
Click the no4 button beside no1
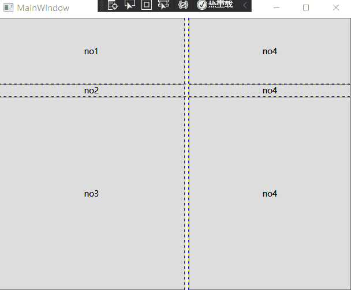click(270, 51)
